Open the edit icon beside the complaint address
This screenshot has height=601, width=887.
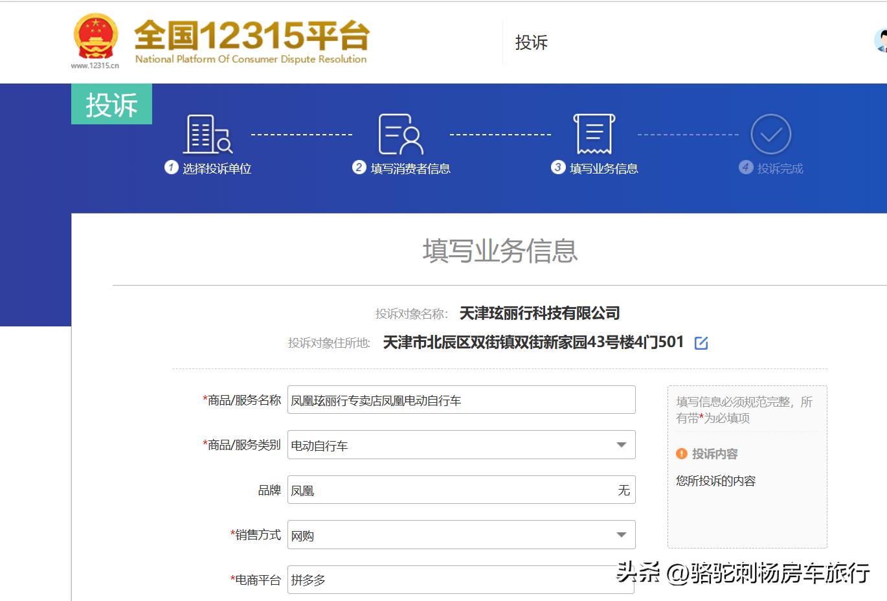(x=702, y=342)
